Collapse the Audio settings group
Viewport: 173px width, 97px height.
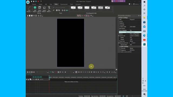(120, 47)
